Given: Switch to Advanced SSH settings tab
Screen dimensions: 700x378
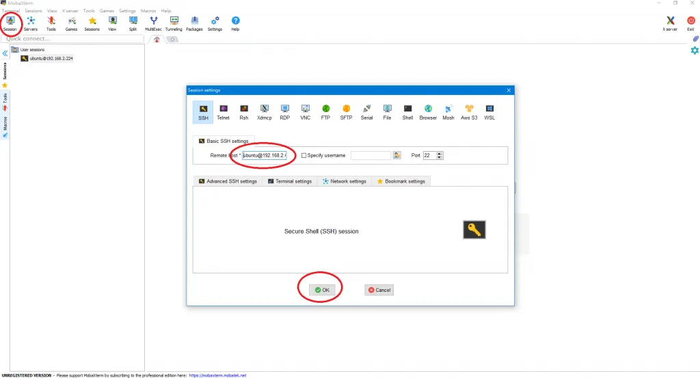Looking at the screenshot, I should click(x=228, y=181).
